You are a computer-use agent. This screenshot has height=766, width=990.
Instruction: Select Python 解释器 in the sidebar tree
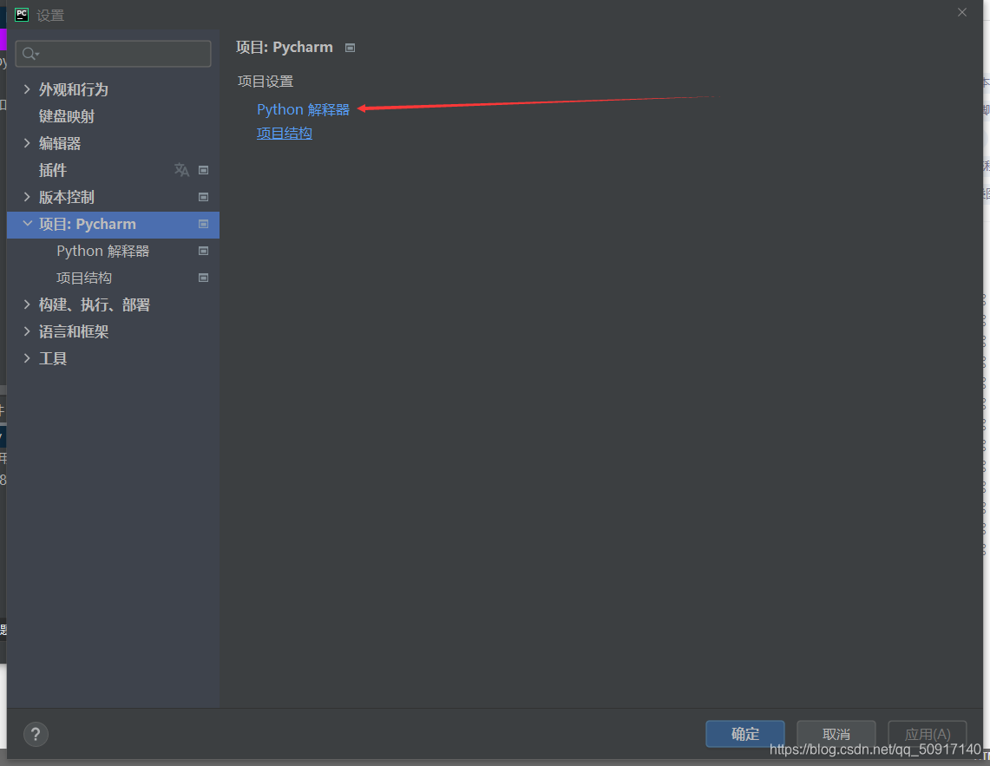[x=103, y=251]
